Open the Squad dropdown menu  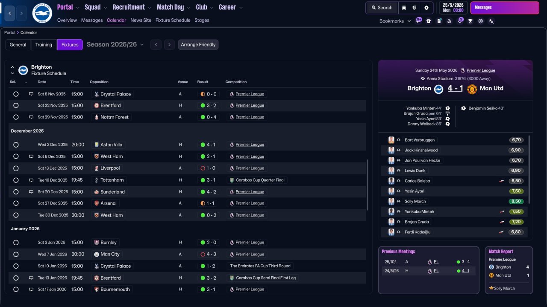pyautogui.click(x=96, y=7)
